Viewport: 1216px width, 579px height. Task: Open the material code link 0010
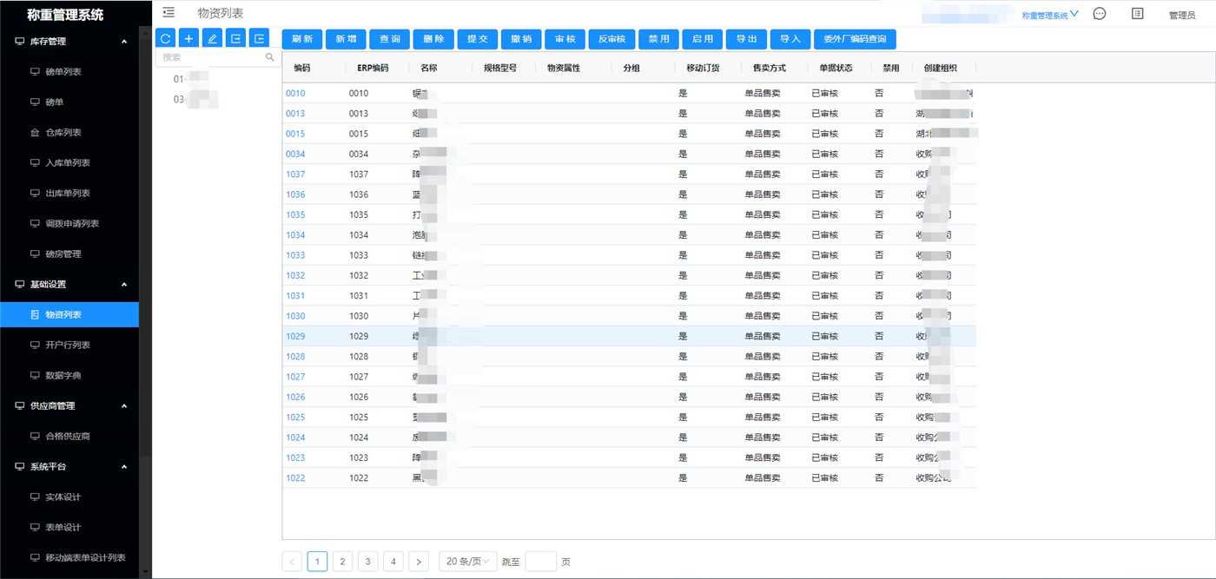click(x=295, y=94)
